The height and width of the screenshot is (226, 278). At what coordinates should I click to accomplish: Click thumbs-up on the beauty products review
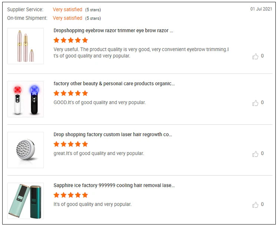coord(255,103)
